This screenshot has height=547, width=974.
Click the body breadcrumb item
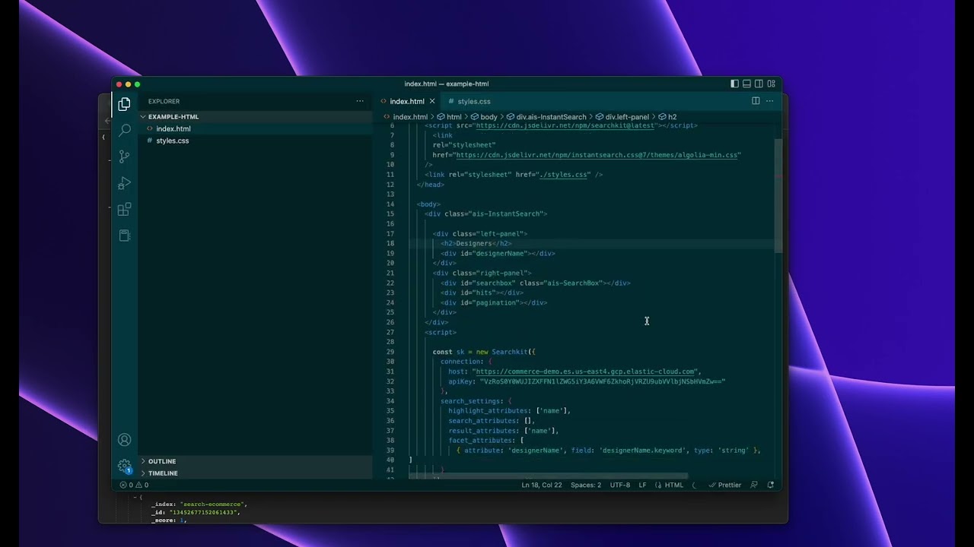(x=489, y=117)
